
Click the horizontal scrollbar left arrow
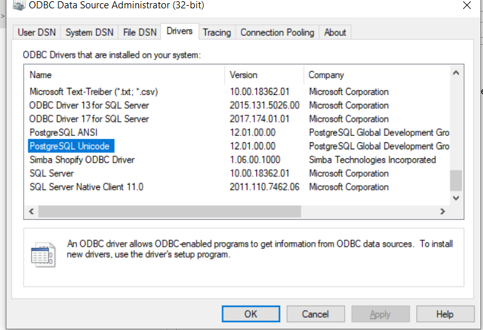click(30, 211)
